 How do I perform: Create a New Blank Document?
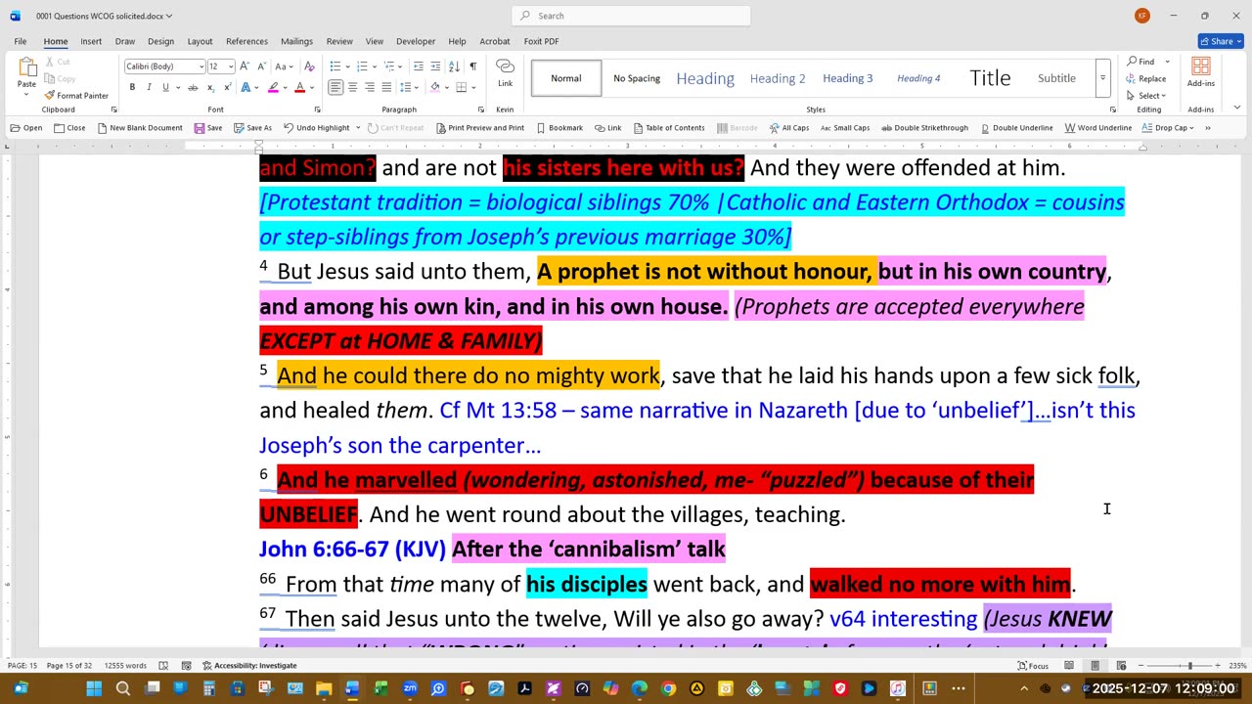(x=139, y=128)
